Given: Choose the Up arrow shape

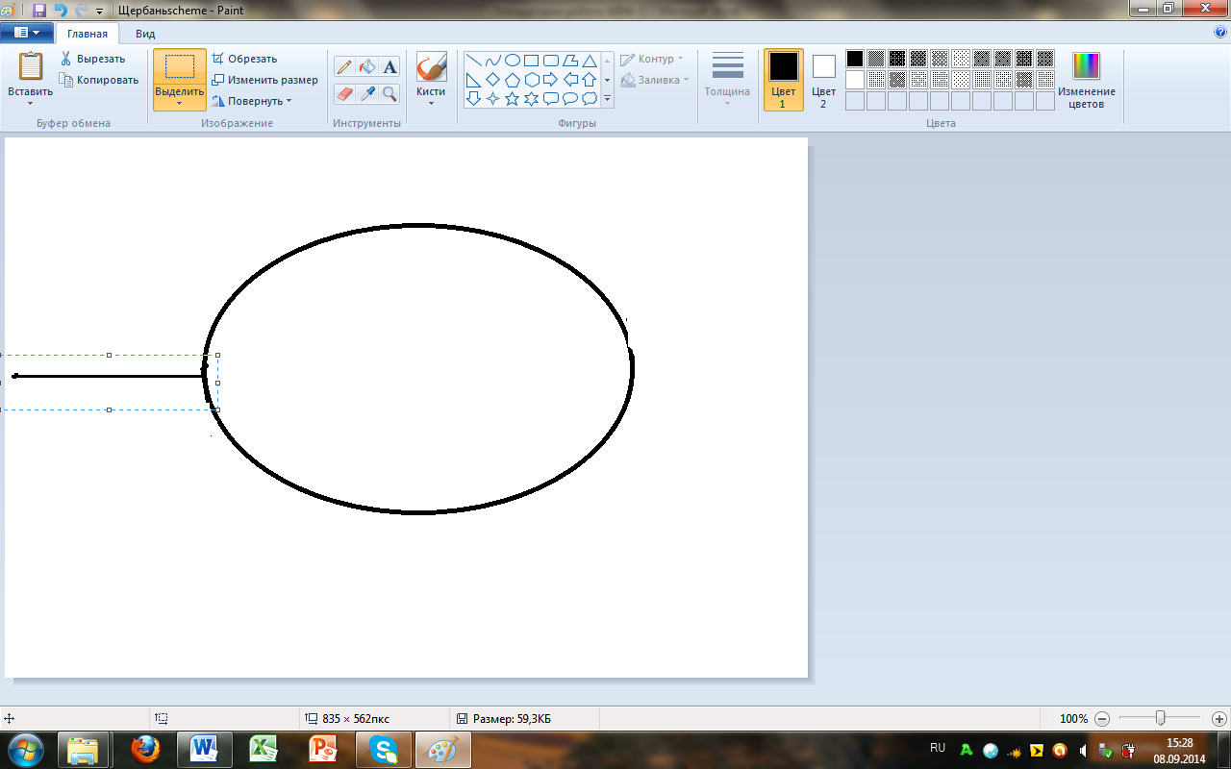Looking at the screenshot, I should click(x=590, y=80).
